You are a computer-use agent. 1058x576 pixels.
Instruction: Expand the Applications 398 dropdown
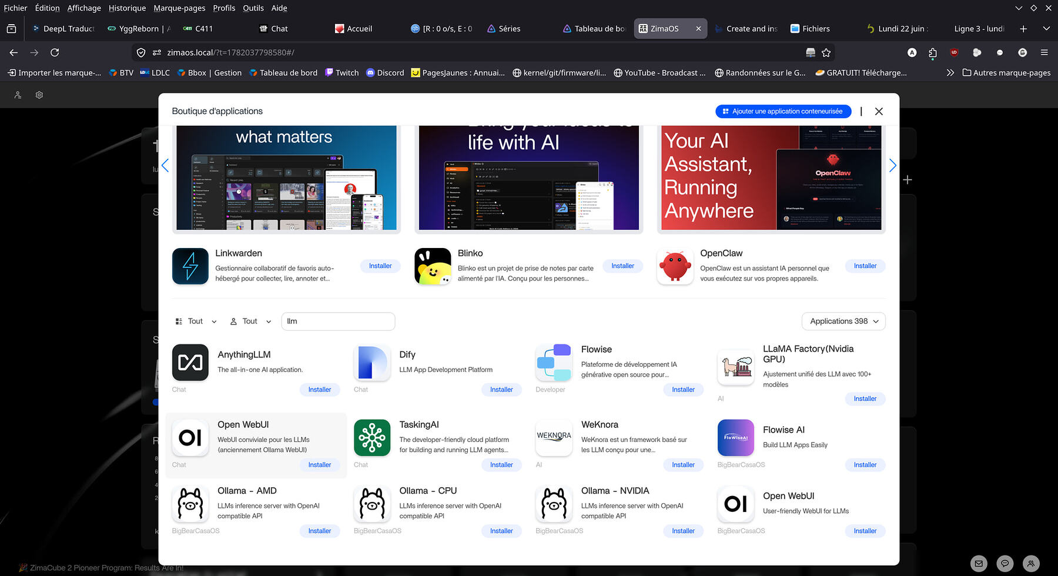843,322
